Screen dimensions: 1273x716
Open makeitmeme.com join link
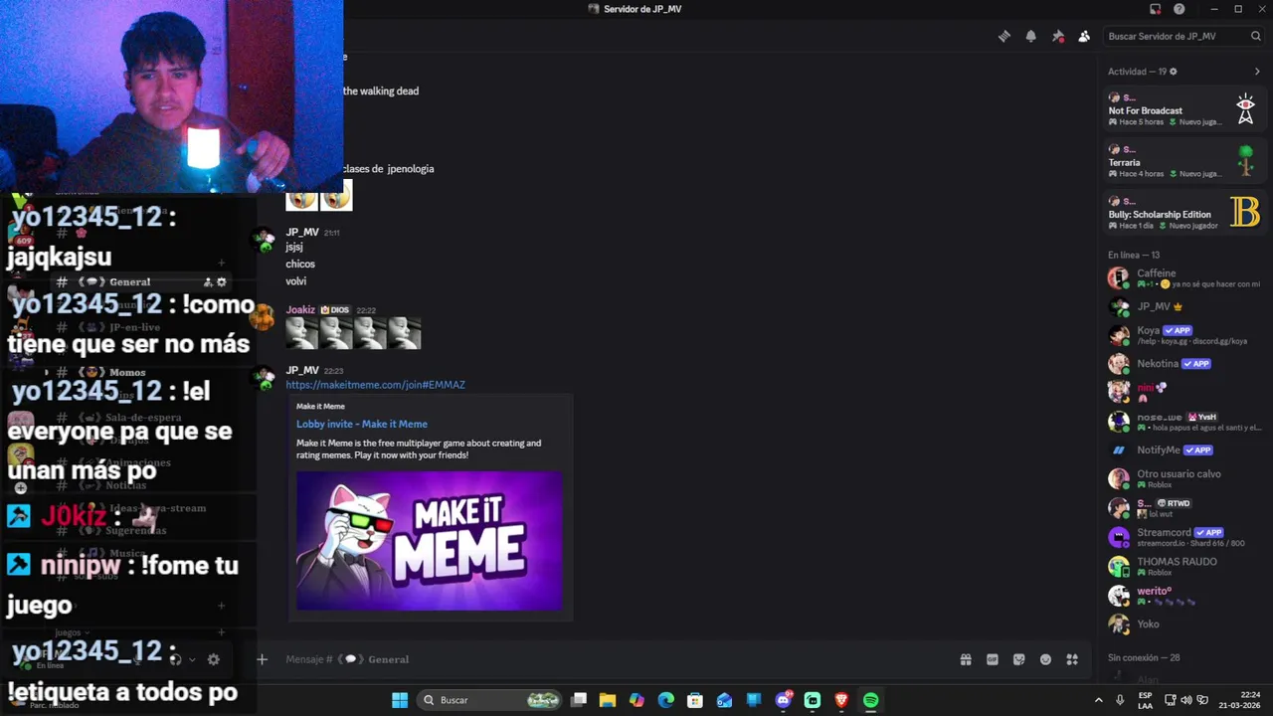tap(375, 385)
